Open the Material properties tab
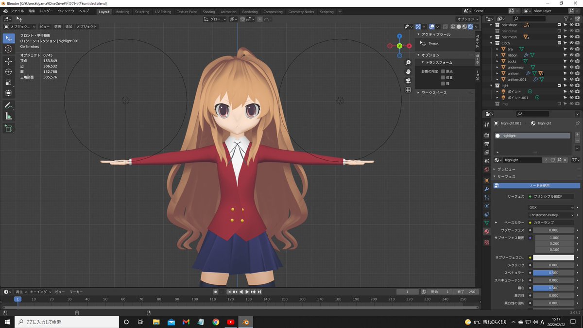The width and height of the screenshot is (583, 328). coord(486,232)
